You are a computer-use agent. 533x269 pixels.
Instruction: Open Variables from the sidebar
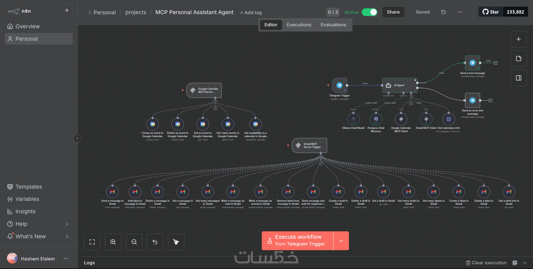[x=39, y=199]
